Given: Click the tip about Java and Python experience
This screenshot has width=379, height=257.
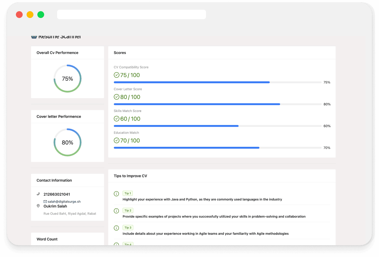Looking at the screenshot, I should (x=202, y=200).
